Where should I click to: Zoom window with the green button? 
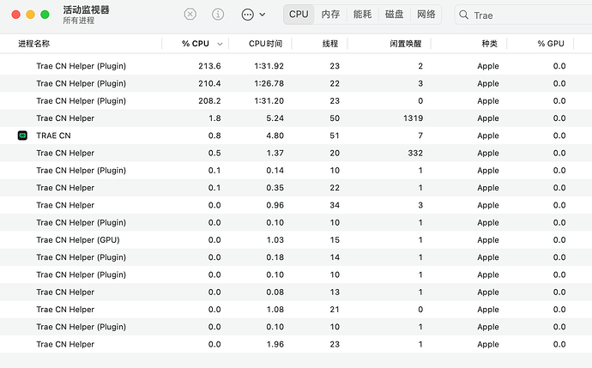(x=45, y=15)
